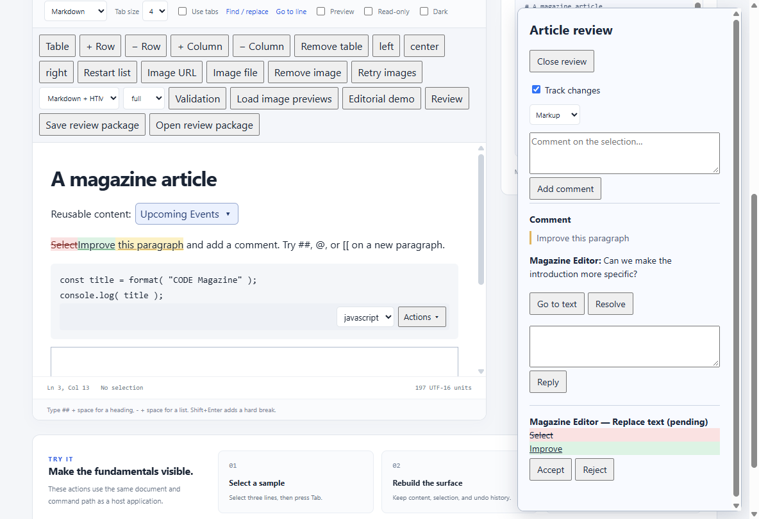This screenshot has height=519, width=759.
Task: Click the review panel scroll down arrow
Action: coord(737,506)
